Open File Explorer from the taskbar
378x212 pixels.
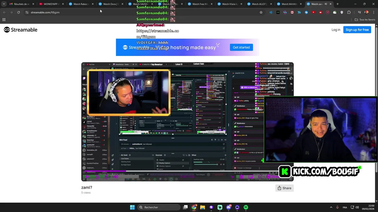tap(203, 207)
